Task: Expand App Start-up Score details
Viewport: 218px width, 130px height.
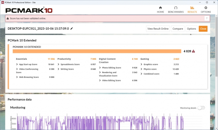Action: tap(17, 64)
